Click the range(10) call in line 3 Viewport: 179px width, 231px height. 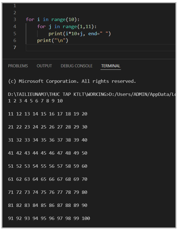64,20
